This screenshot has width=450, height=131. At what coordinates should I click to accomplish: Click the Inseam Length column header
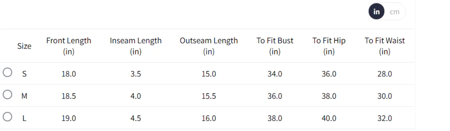pyautogui.click(x=135, y=46)
